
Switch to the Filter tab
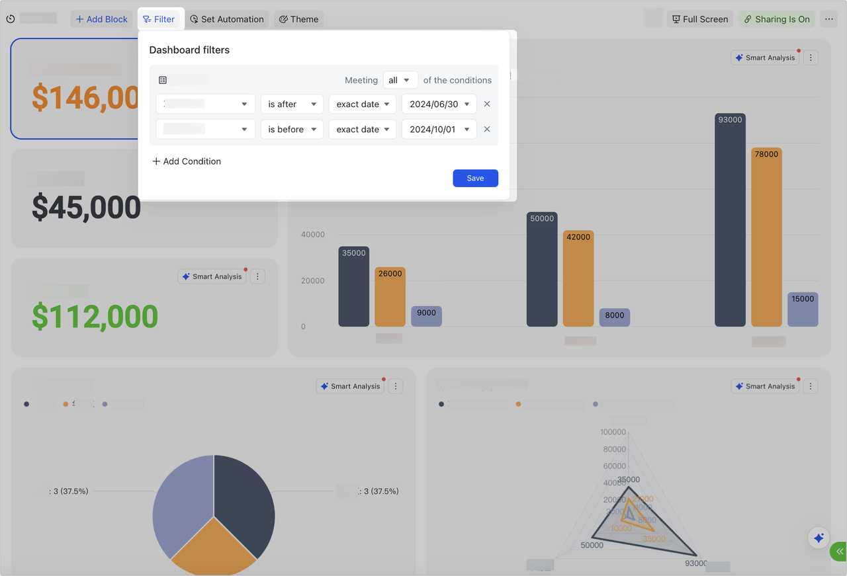[160, 19]
